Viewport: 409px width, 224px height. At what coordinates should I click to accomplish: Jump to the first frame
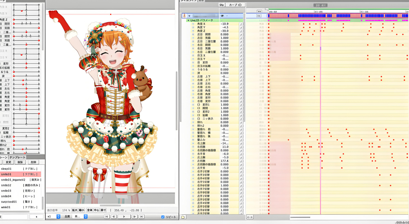pyautogui.click(x=107, y=217)
